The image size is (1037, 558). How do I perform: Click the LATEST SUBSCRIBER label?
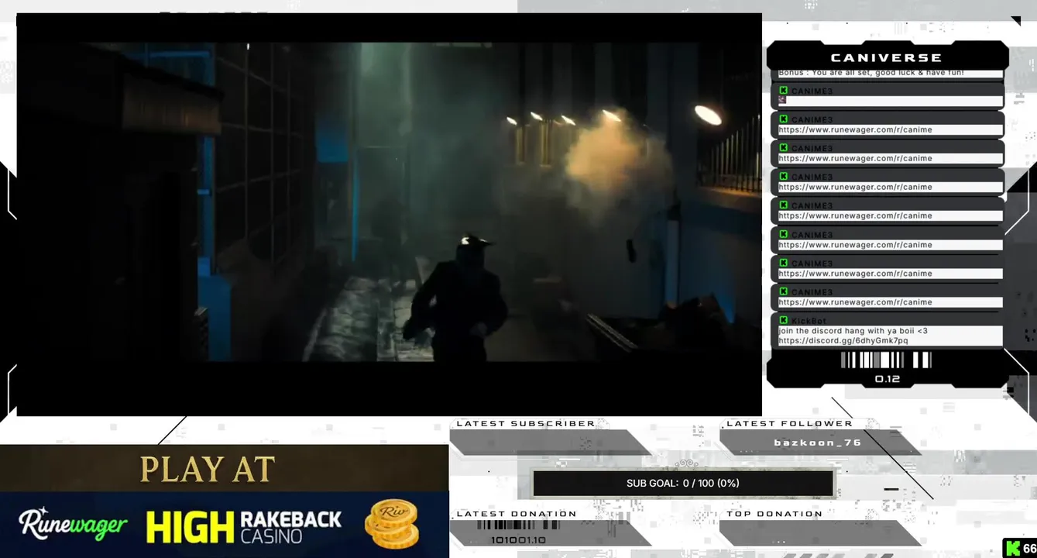(526, 423)
